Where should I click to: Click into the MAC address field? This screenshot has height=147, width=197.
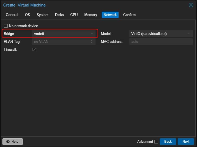click(161, 41)
